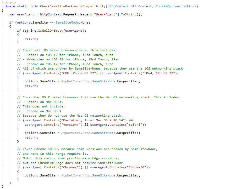Image resolution: width=248 pixels, height=189 pixels.
Task: Click the "User-Agent" string literal
Action: (106, 14)
